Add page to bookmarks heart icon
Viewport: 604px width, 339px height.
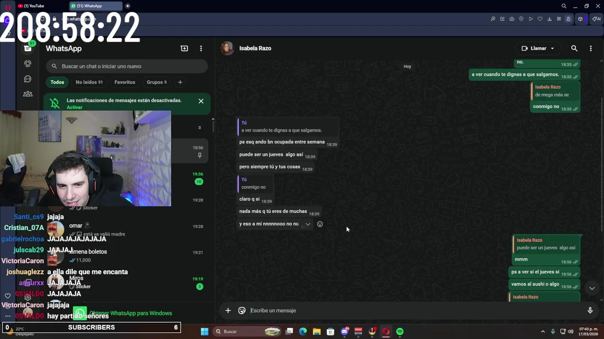coord(540,19)
